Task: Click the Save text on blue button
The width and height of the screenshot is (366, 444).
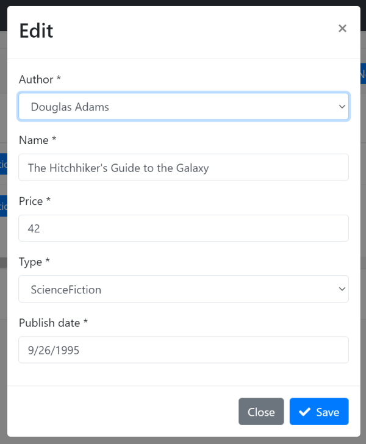Action: (328, 412)
